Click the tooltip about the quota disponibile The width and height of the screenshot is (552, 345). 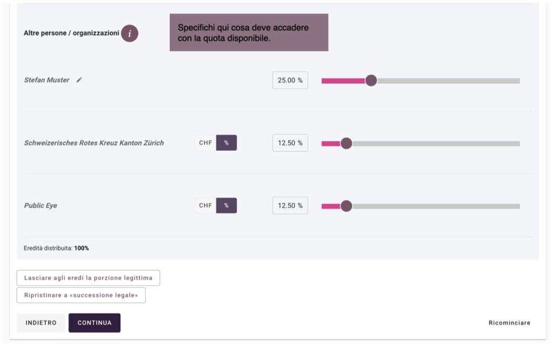click(x=249, y=32)
